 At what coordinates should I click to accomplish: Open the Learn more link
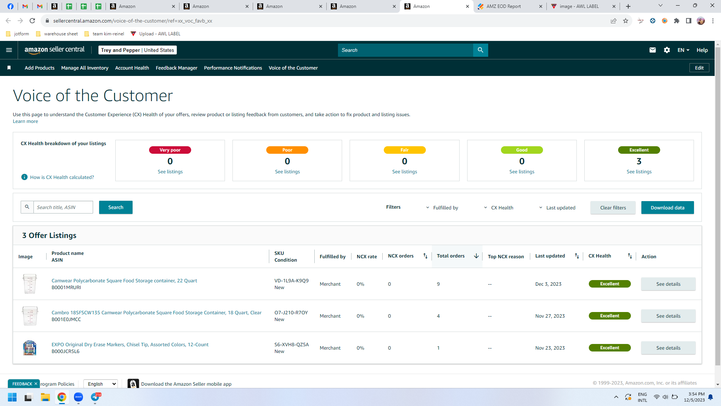tap(25, 121)
